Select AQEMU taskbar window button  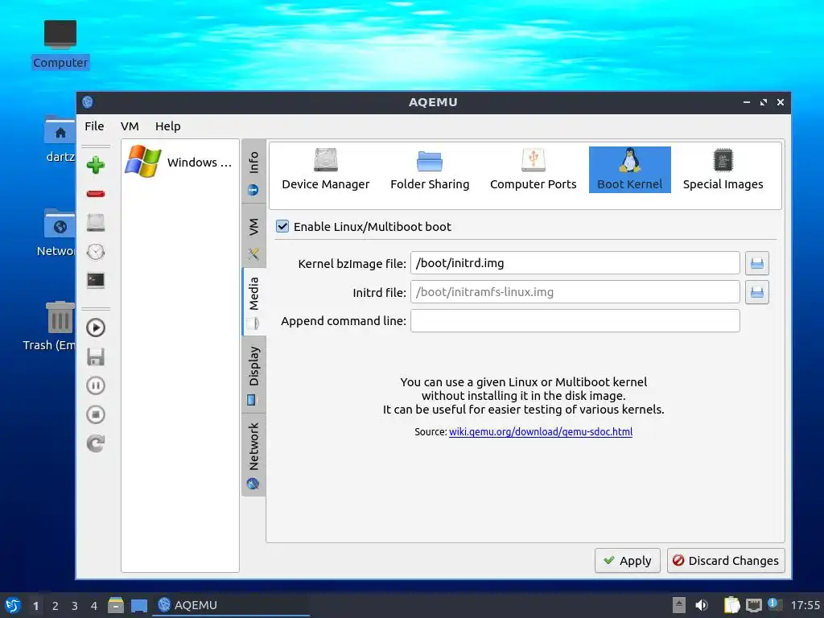(x=231, y=605)
